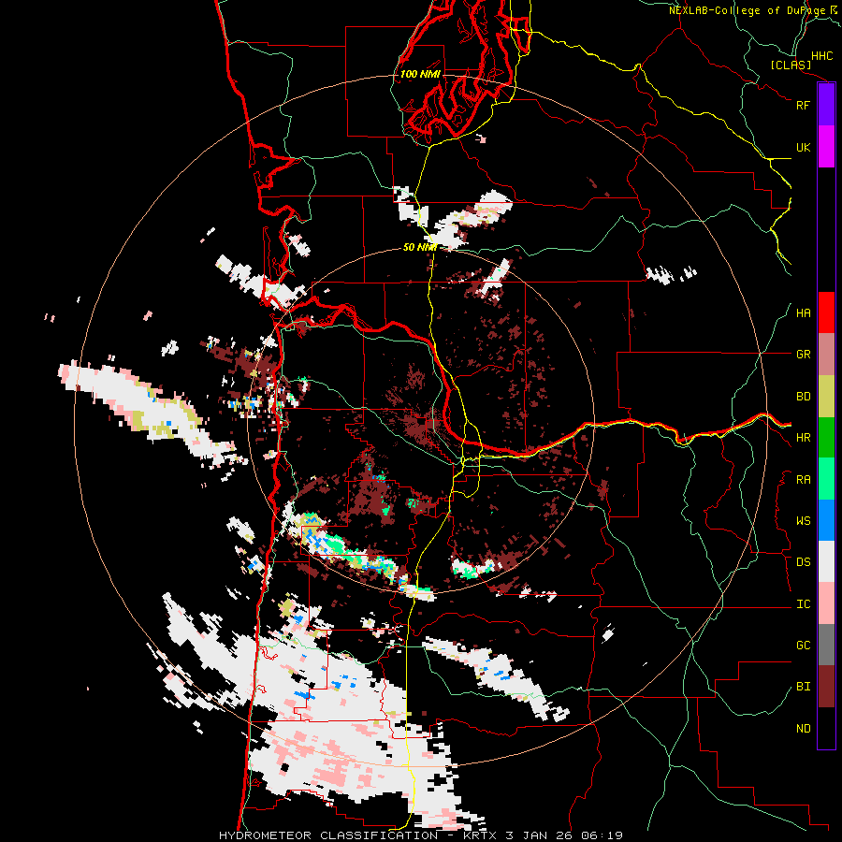Click the [CLAS] units label
This screenshot has width=842, height=842.
(x=791, y=65)
